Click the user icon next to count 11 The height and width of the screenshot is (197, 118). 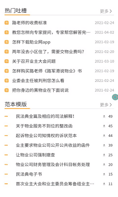click(104, 184)
